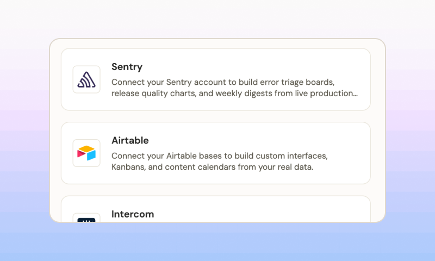Open the Sentry integration heading
The image size is (435, 261).
127,67
